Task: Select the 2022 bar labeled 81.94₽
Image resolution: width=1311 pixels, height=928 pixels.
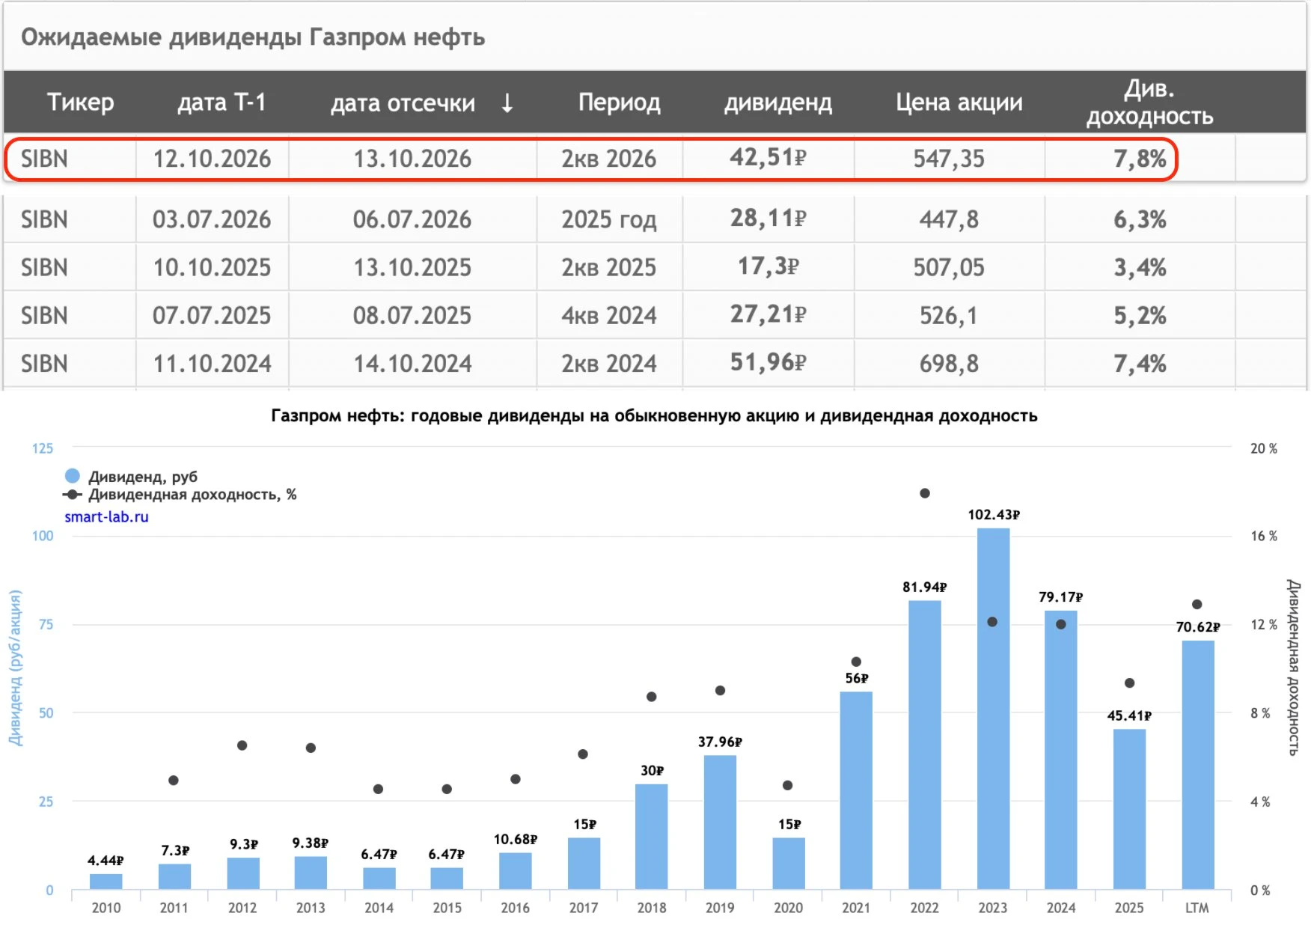Action: coord(925,745)
